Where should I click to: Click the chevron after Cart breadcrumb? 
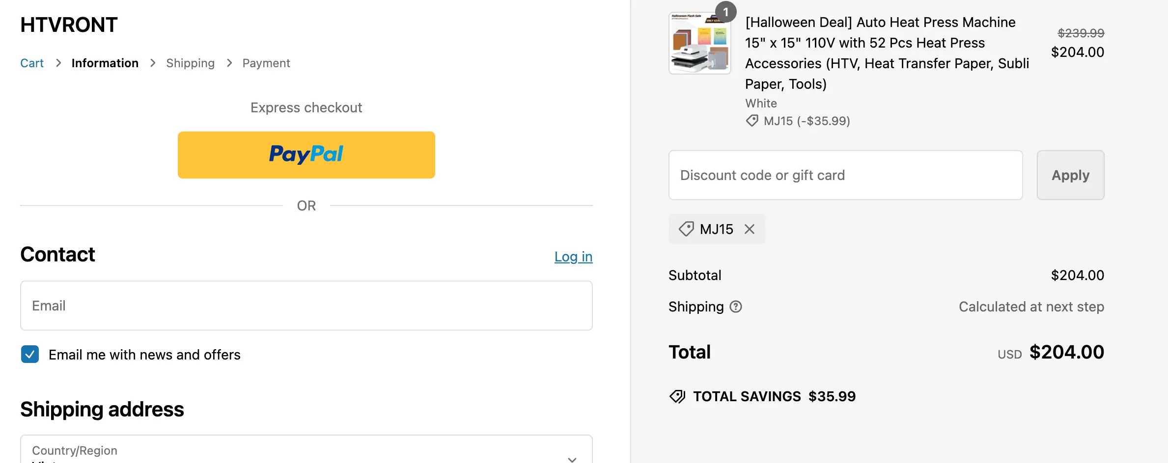coord(58,63)
